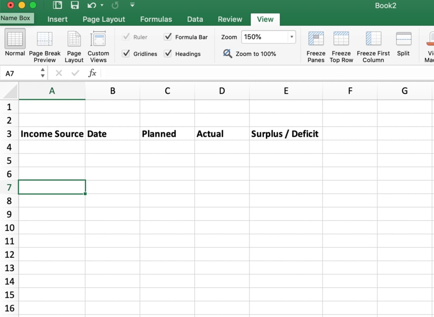Switch to Page Layout view icon

click(74, 39)
